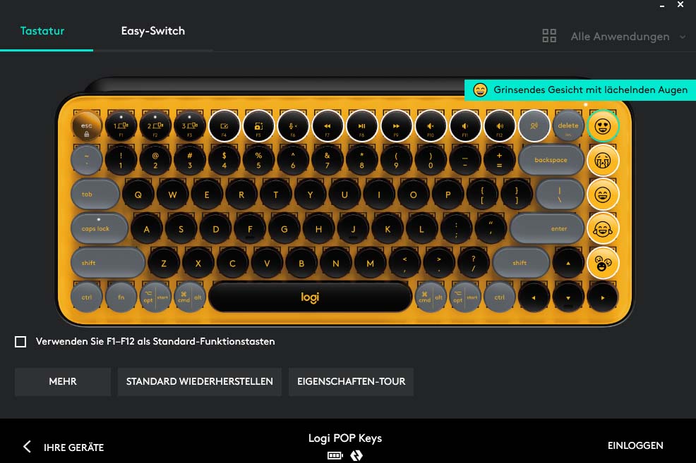The image size is (696, 463).
Task: Click the screenshot F5 key
Action: coord(258,126)
